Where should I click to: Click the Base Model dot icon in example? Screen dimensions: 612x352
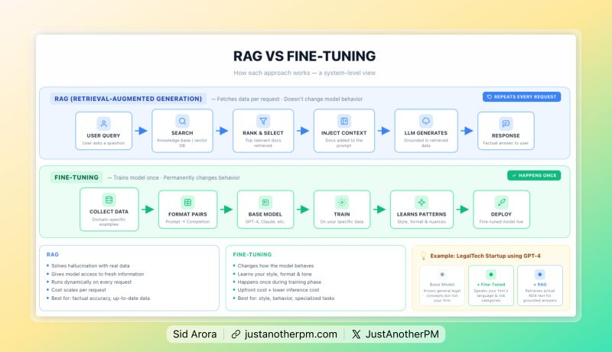[442, 275]
